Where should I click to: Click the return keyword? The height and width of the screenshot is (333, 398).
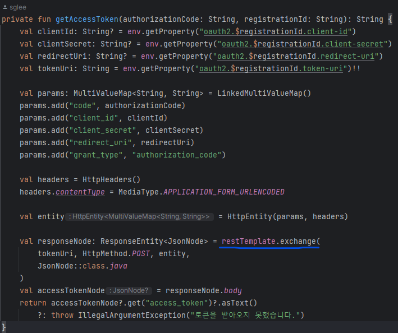pos(33,303)
